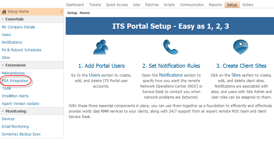Collapse the Extensions section
Image resolution: width=274 pixels, height=144 pixels.
(3, 65)
